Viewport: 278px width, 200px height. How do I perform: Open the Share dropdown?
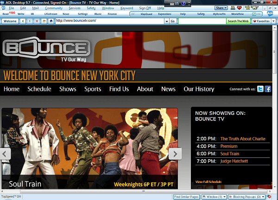click(221, 8)
